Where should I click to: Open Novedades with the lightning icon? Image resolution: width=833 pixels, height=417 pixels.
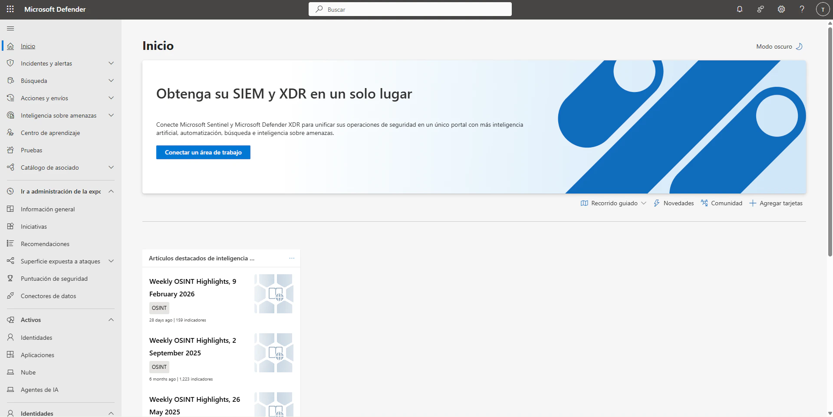pyautogui.click(x=674, y=203)
